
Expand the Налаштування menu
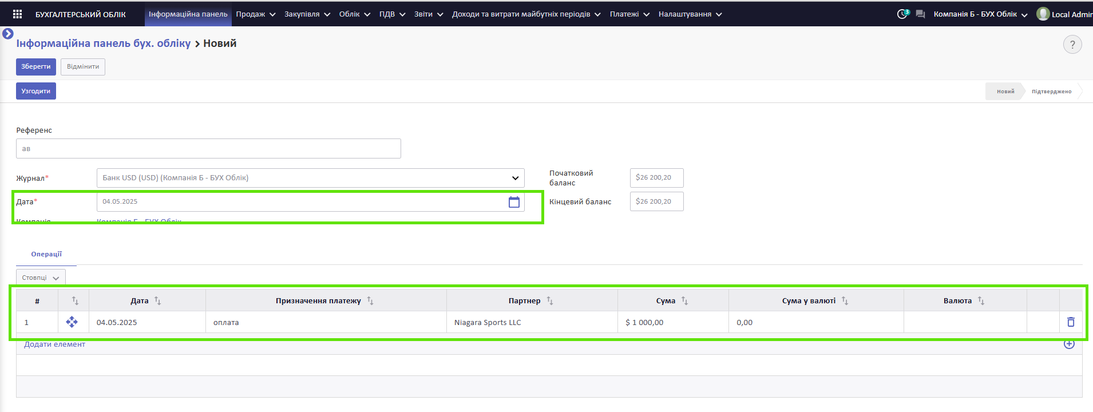click(x=690, y=14)
